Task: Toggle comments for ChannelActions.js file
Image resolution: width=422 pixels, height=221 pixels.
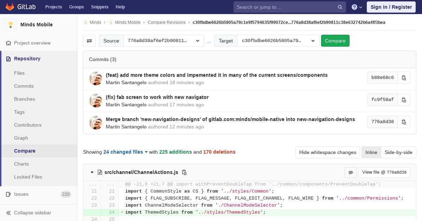Action: click(x=351, y=172)
